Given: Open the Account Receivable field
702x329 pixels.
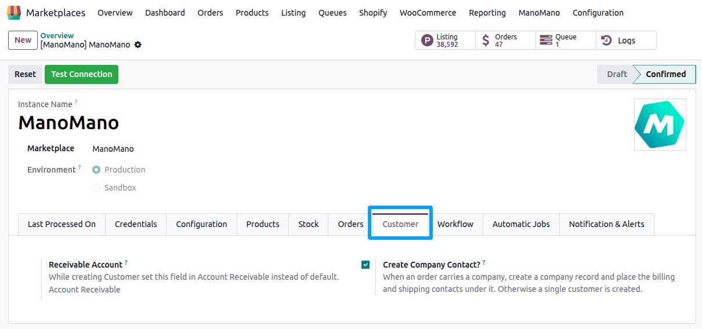Looking at the screenshot, I should click(x=85, y=290).
